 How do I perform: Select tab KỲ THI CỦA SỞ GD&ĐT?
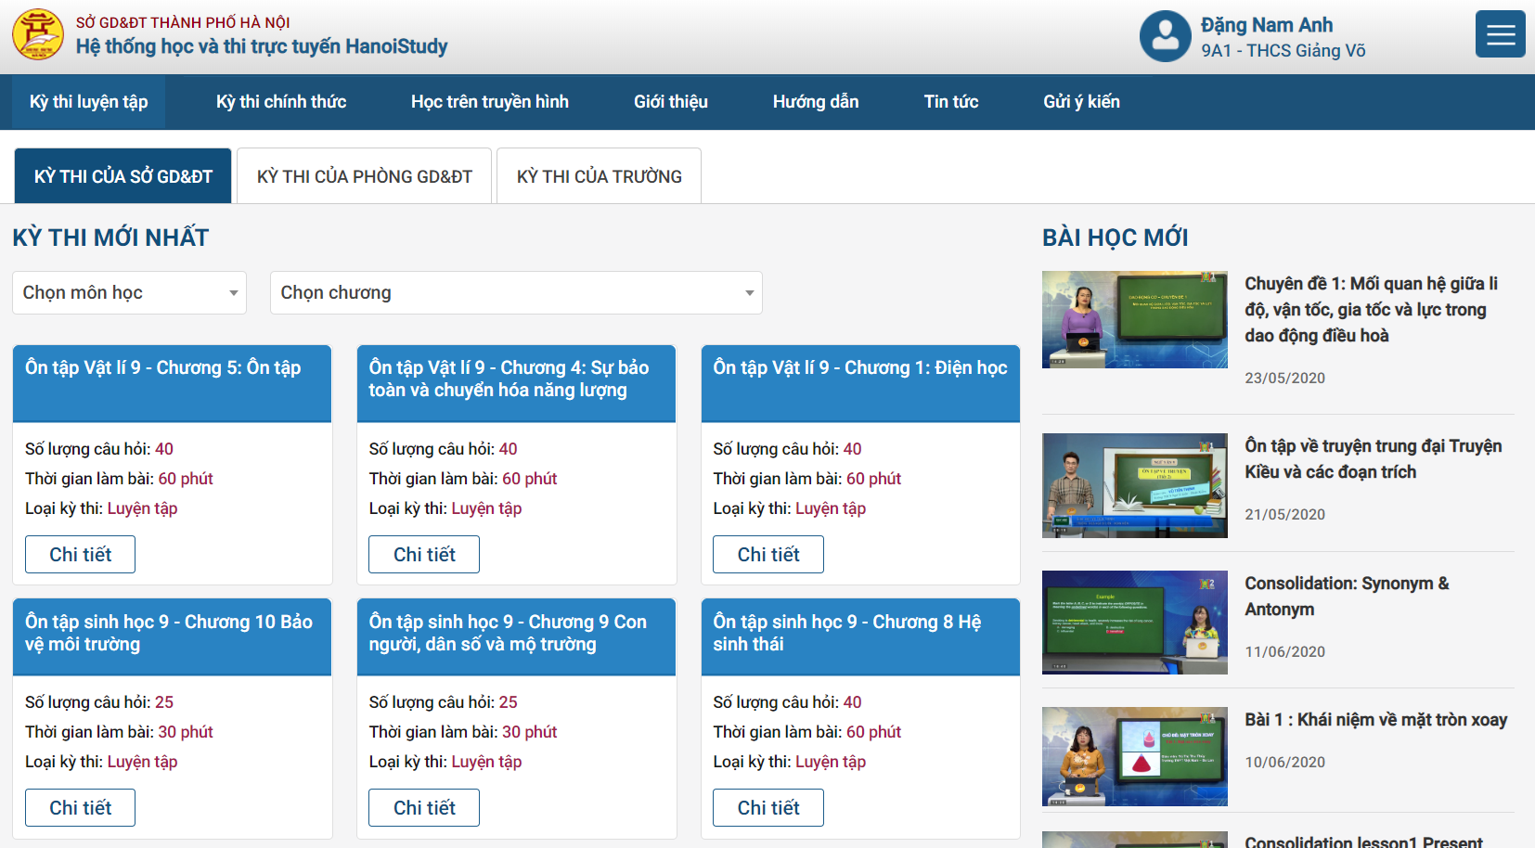pyautogui.click(x=123, y=176)
